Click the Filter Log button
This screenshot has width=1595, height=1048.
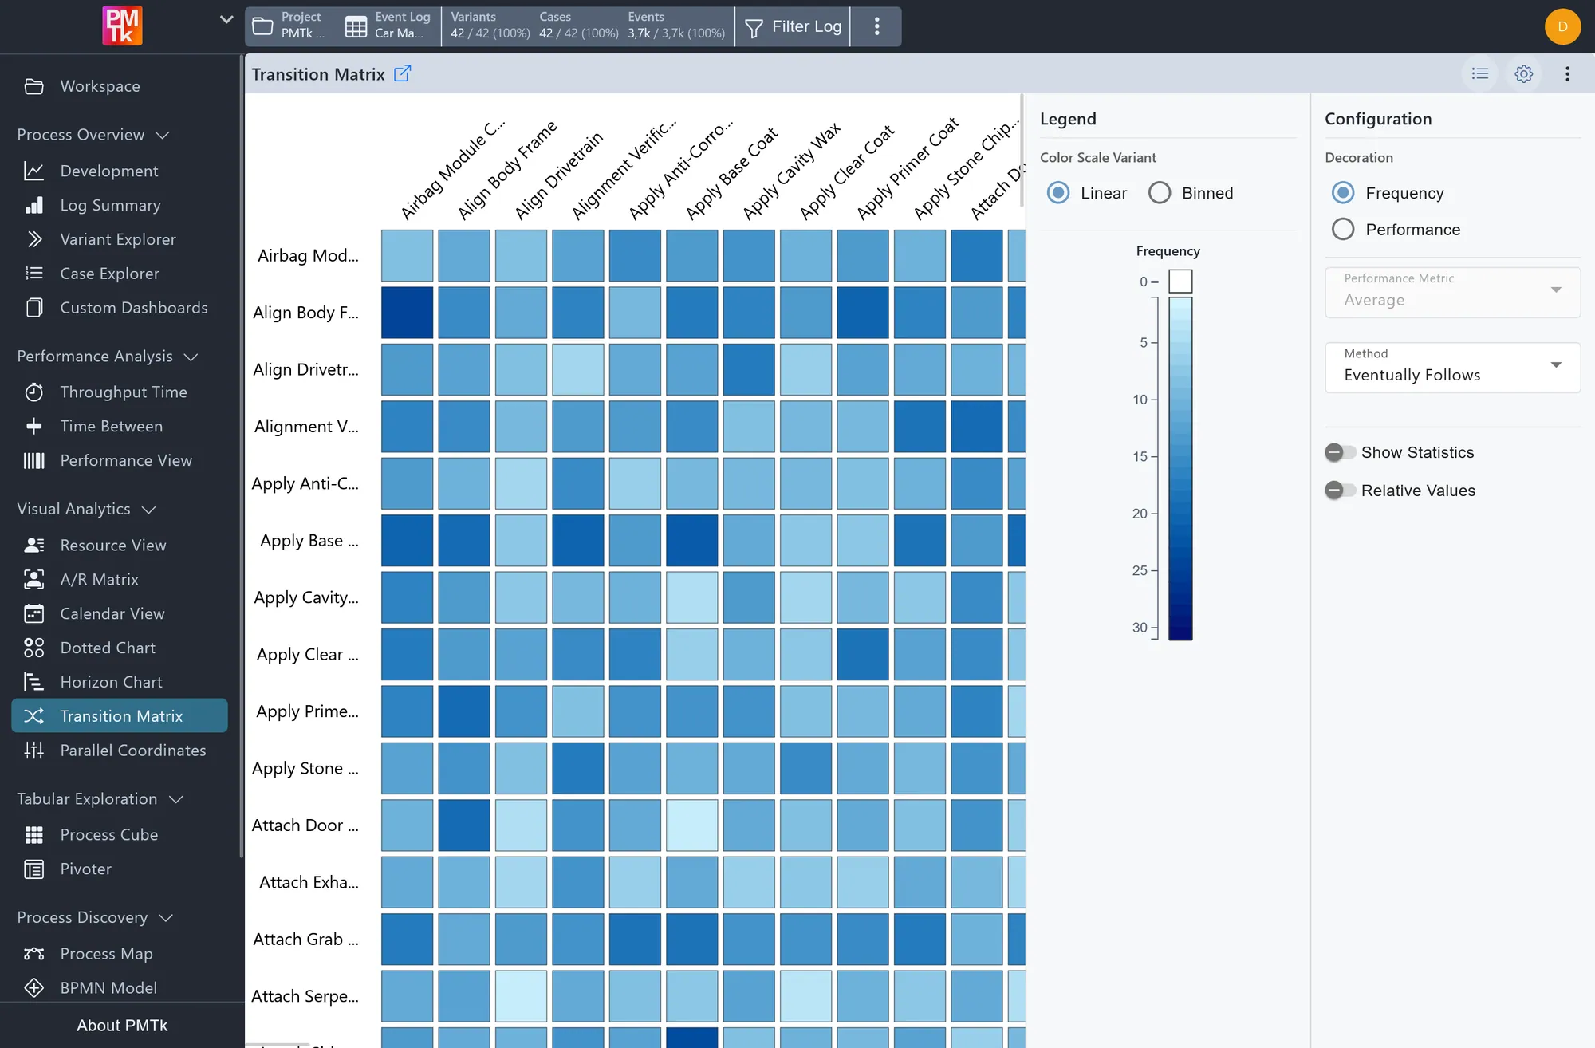coord(793,26)
